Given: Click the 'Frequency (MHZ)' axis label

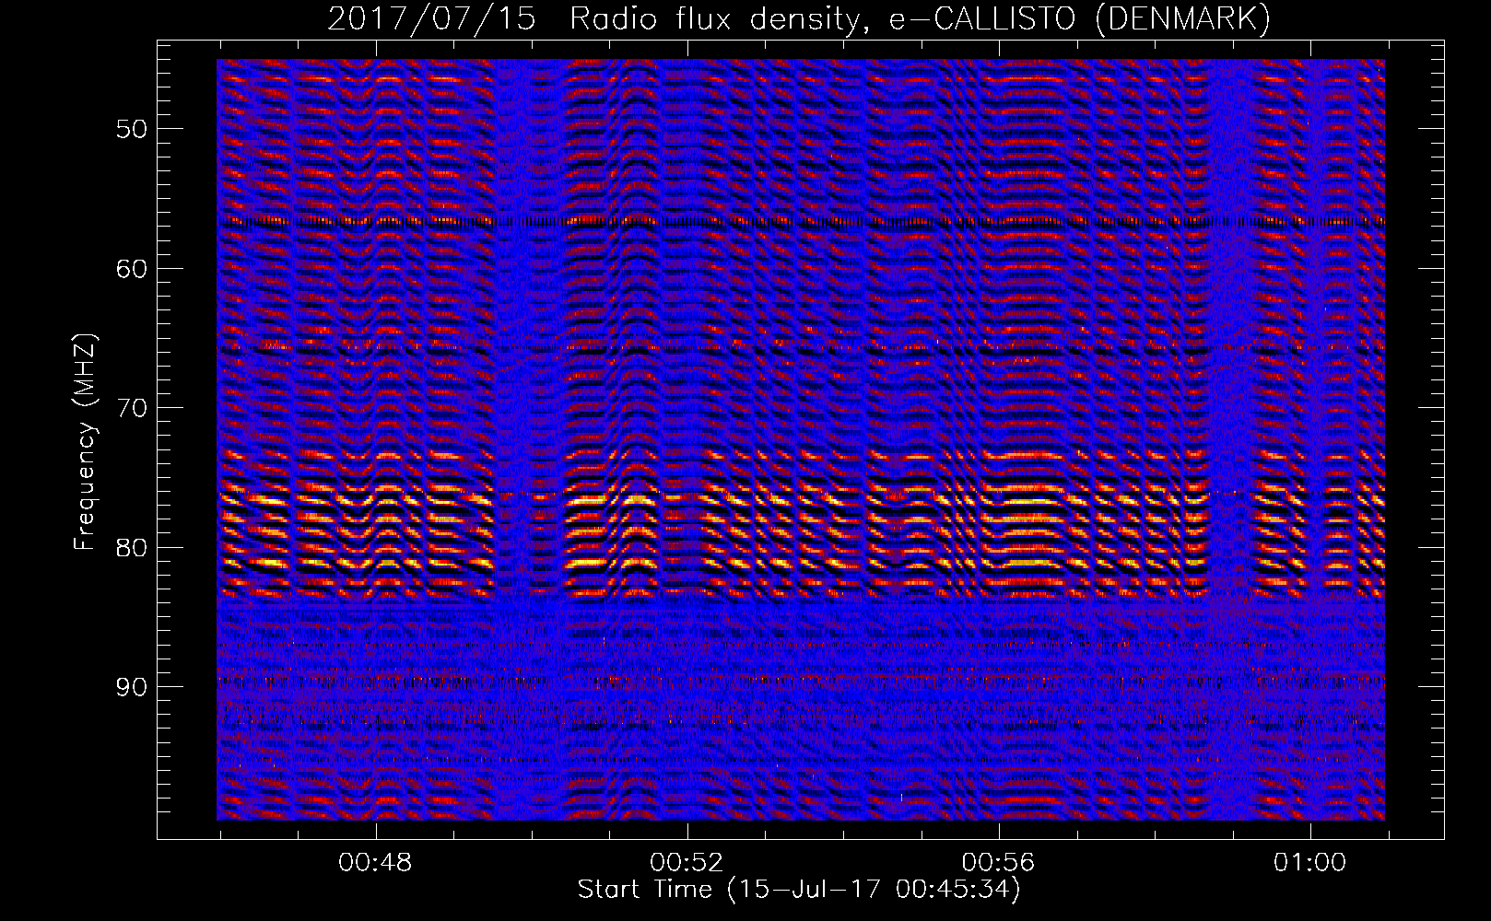Looking at the screenshot, I should click(85, 442).
